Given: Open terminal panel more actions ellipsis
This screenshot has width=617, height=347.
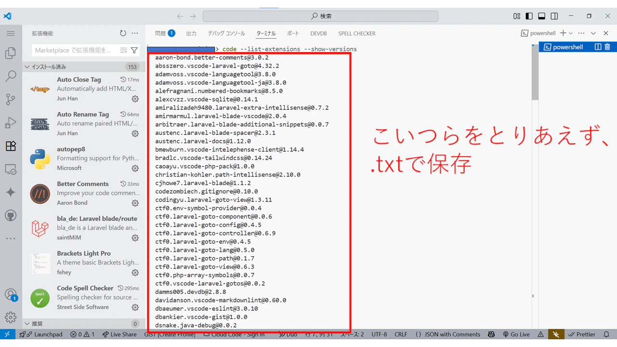Looking at the screenshot, I should tap(581, 33).
